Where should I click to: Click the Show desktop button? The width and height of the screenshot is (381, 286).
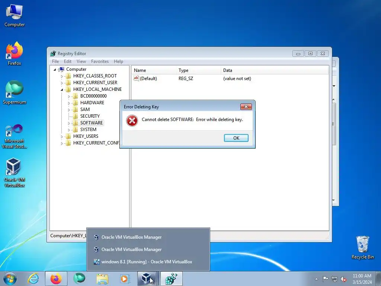point(378,279)
